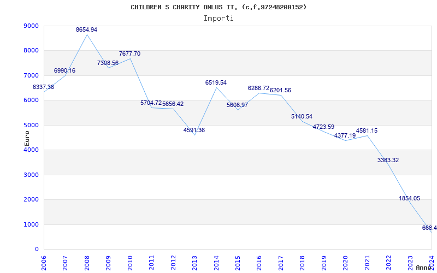
Task: Click the 2019 x-axis year label
Action: (324, 264)
